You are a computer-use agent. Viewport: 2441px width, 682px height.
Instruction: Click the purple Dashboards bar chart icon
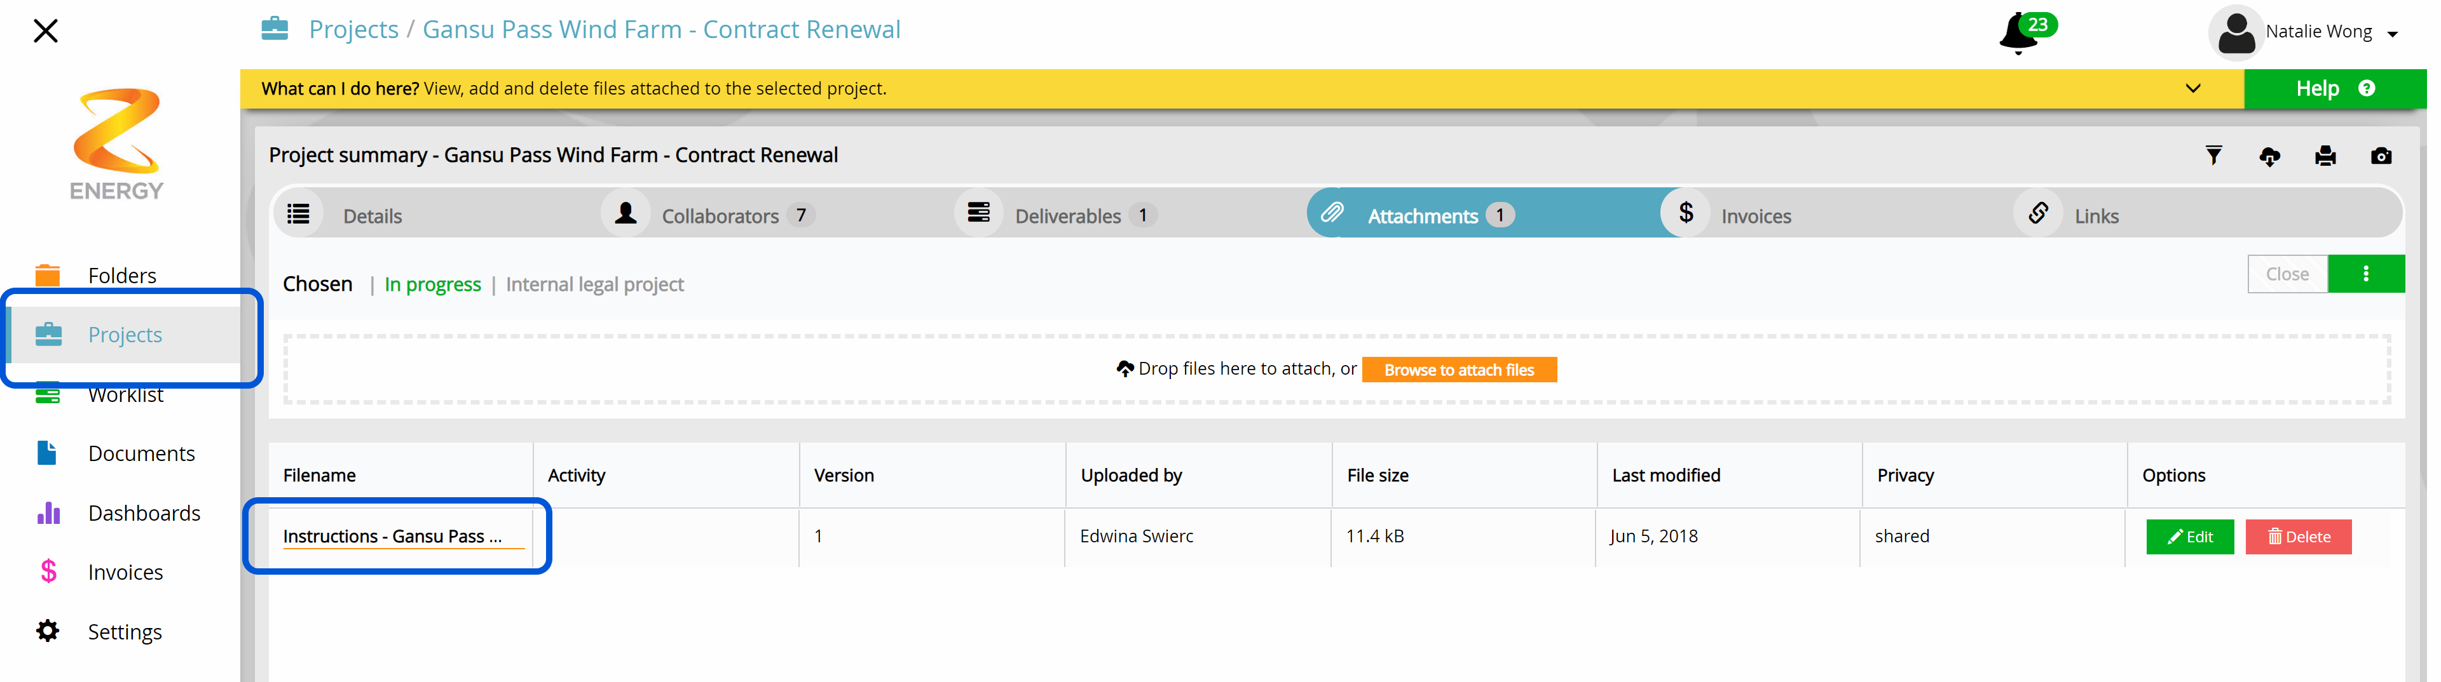[48, 513]
